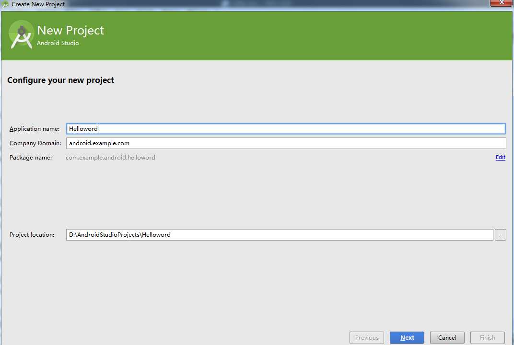Click the Company Domain label

pos(35,143)
